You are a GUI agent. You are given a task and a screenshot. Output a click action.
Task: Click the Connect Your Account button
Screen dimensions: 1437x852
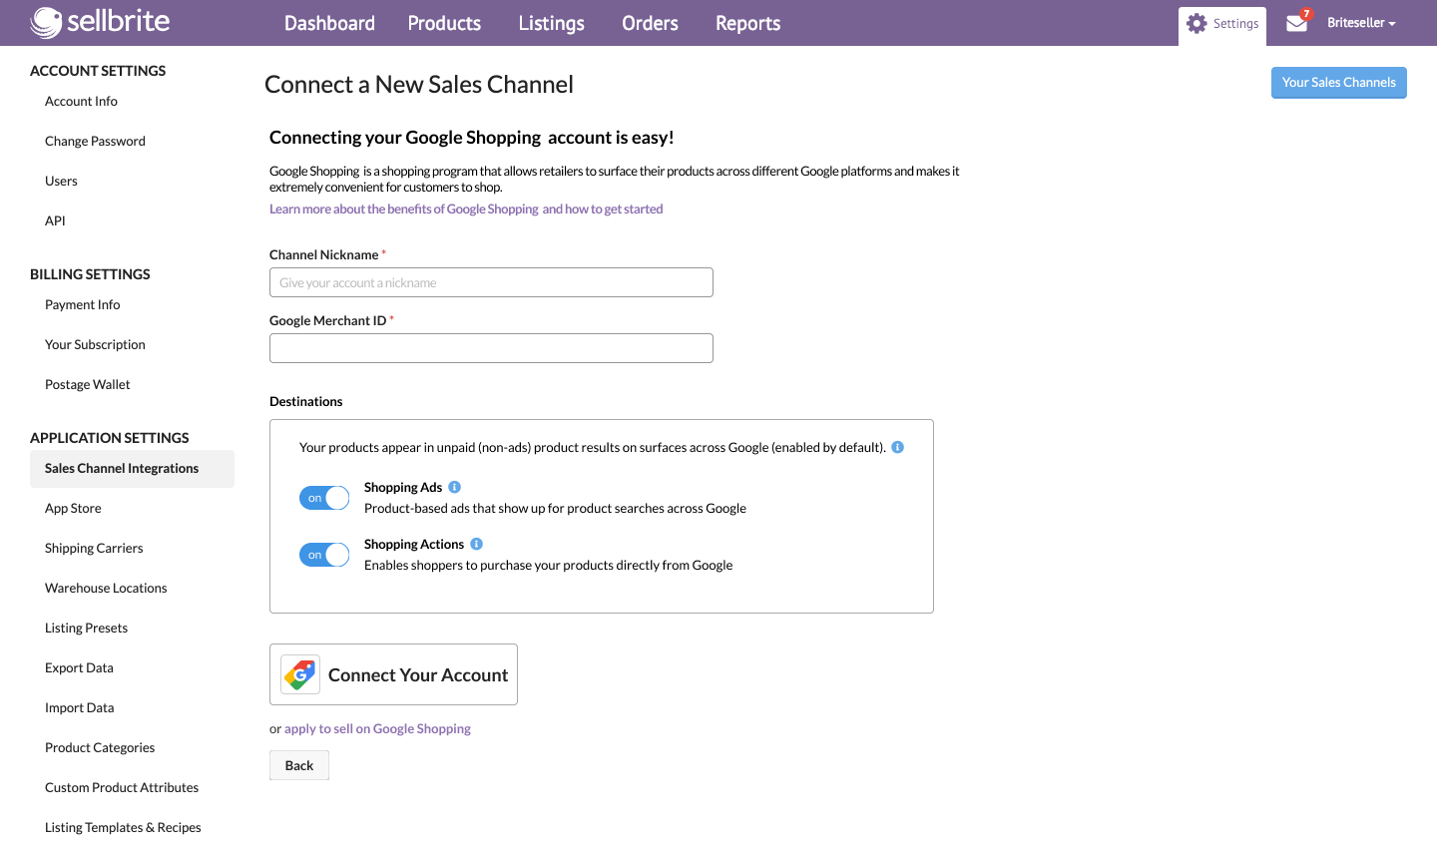393,674
